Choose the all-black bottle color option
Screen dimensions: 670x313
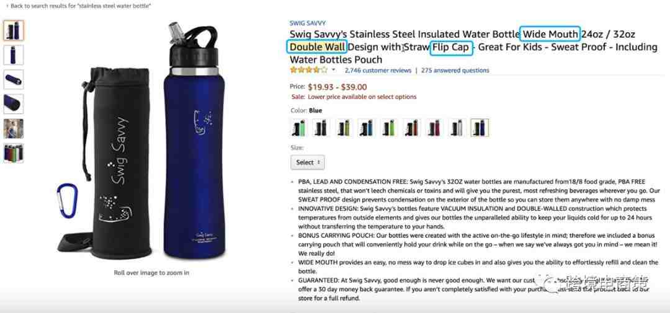pyautogui.click(x=321, y=128)
